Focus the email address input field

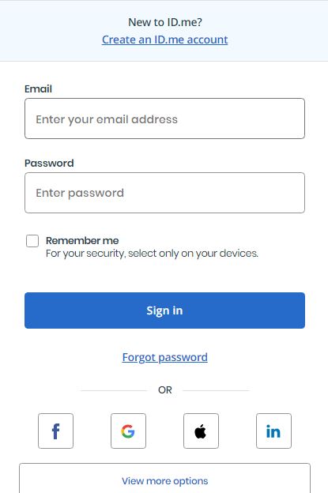click(x=164, y=119)
